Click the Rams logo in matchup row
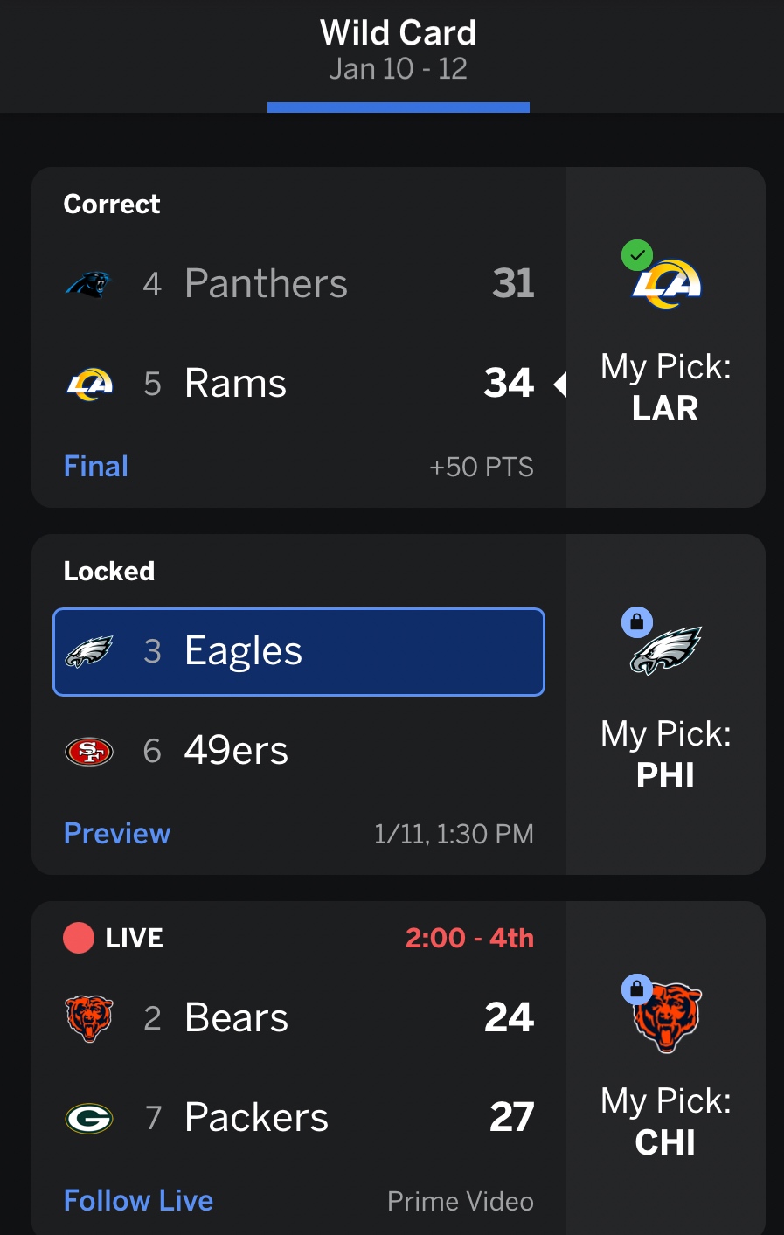This screenshot has height=1235, width=784. (89, 384)
